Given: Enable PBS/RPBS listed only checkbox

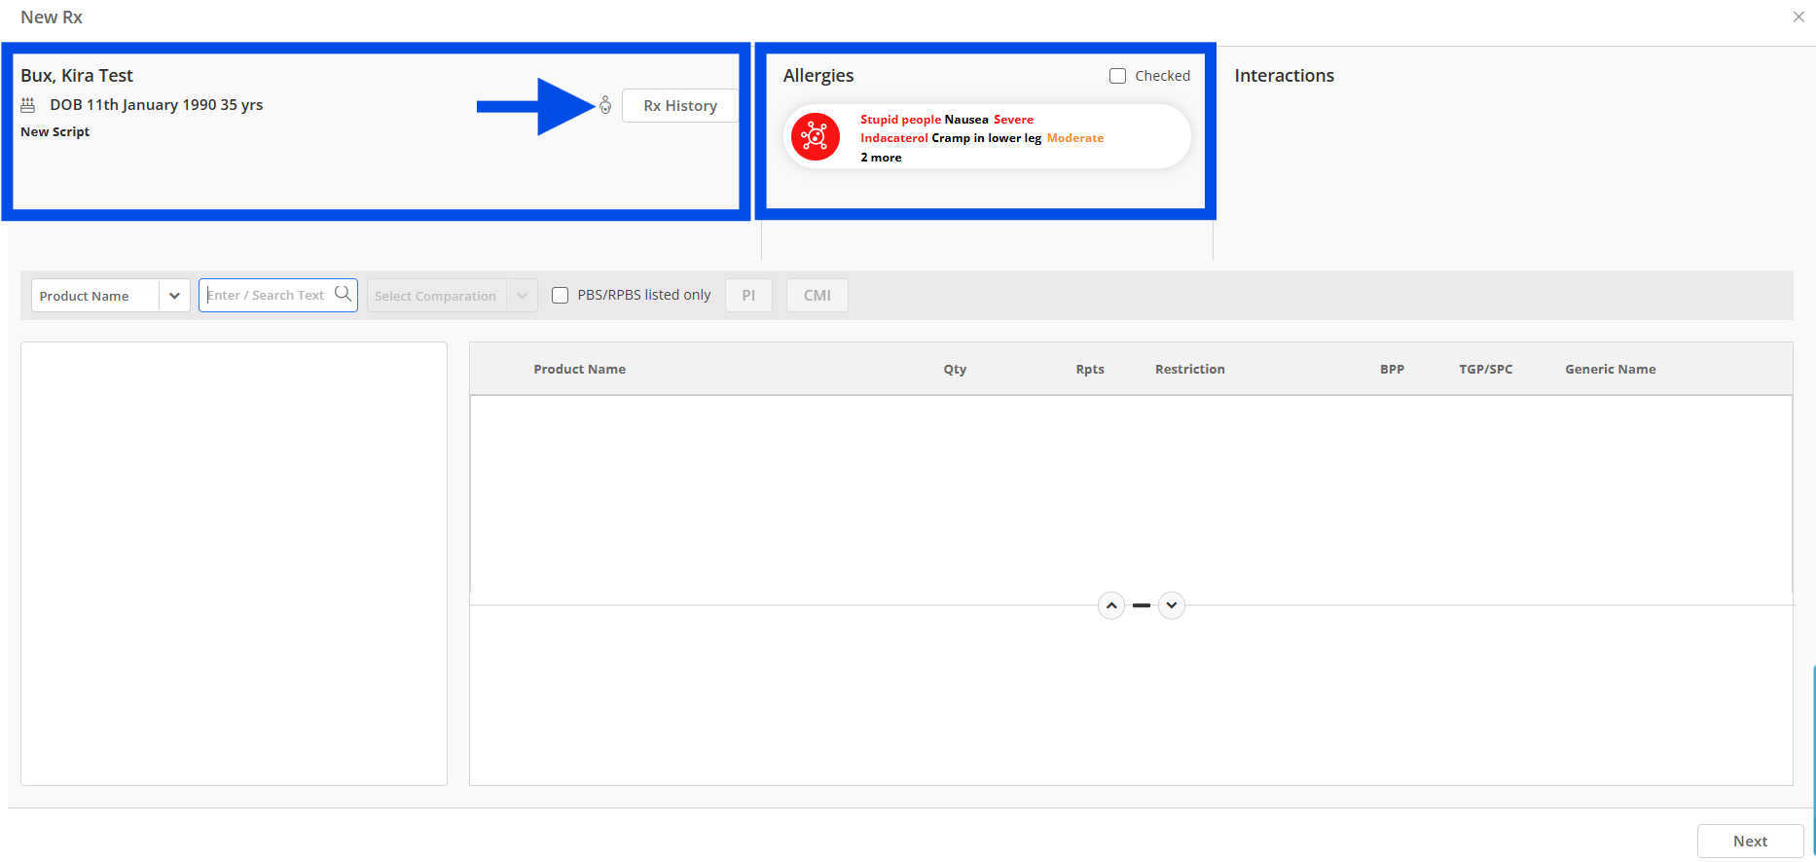Looking at the screenshot, I should point(561,295).
